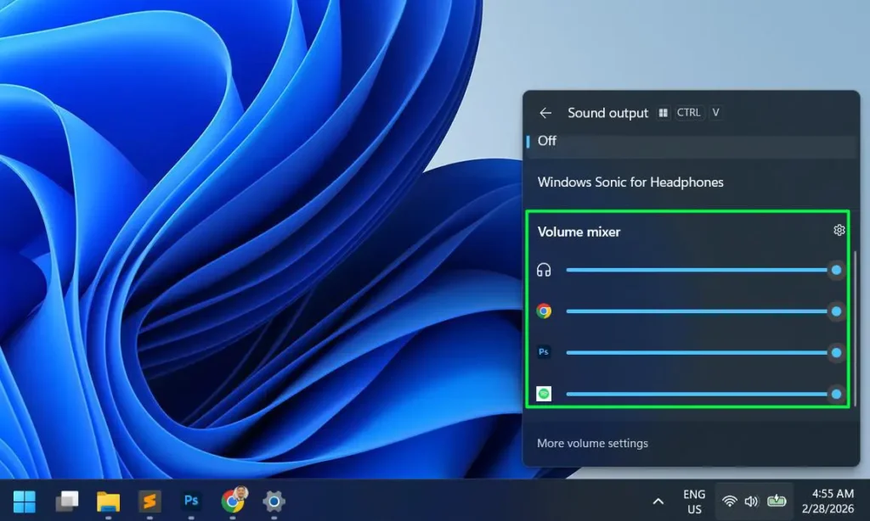
Task: Open More volume settings
Action: point(592,443)
